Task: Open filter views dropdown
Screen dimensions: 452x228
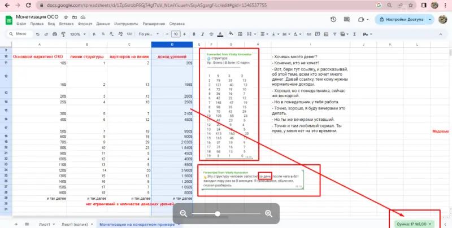Action: [344, 34]
